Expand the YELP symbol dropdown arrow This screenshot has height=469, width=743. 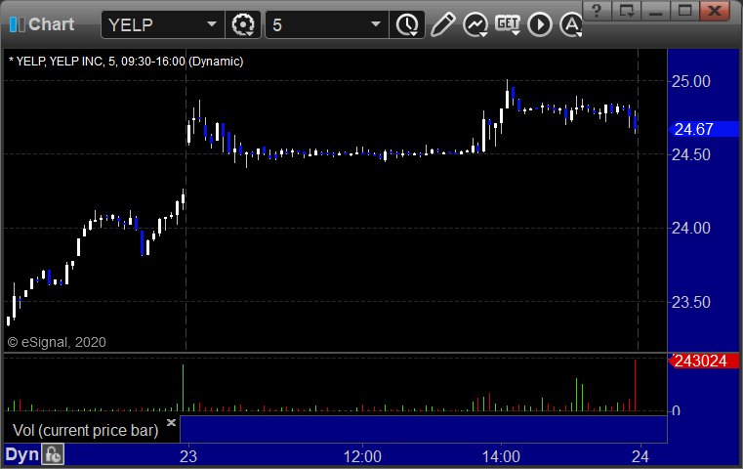pos(211,24)
